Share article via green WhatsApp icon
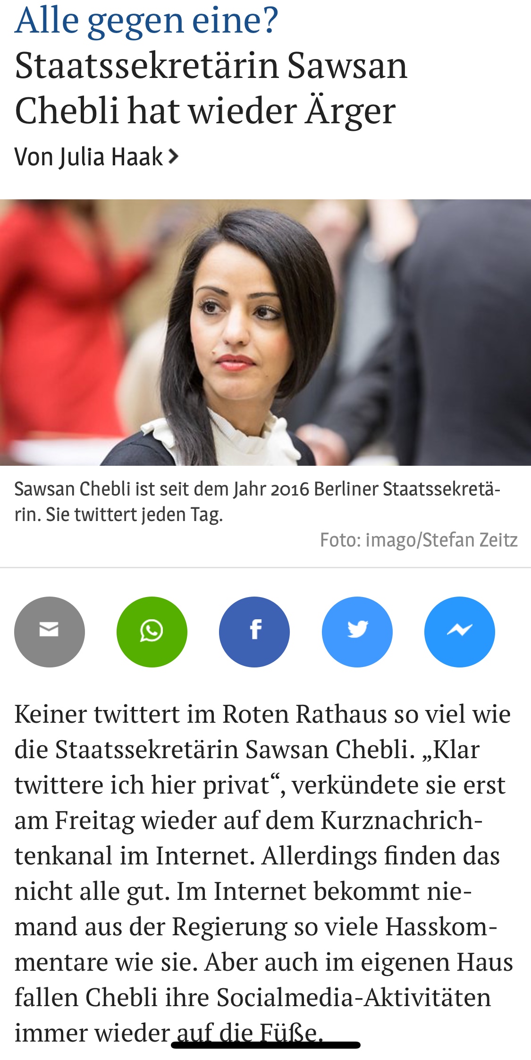 (152, 632)
